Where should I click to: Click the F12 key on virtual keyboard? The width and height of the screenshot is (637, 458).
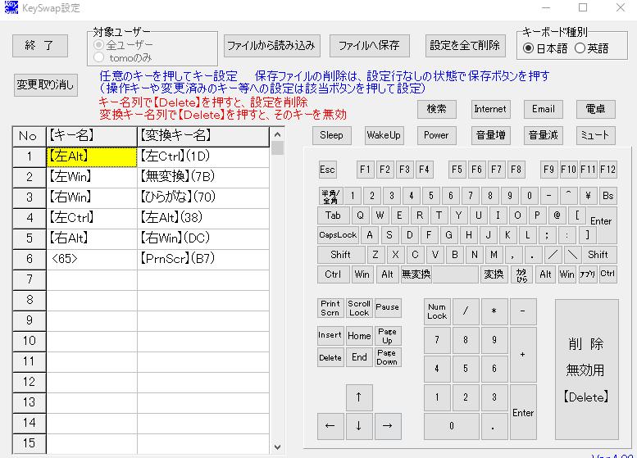[x=608, y=170]
